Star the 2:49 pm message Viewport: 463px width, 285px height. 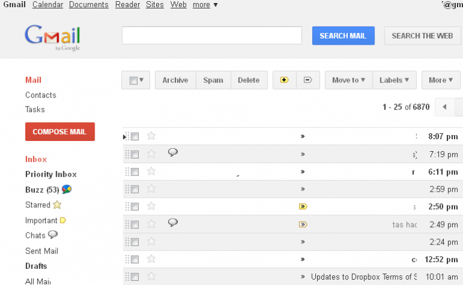151,224
